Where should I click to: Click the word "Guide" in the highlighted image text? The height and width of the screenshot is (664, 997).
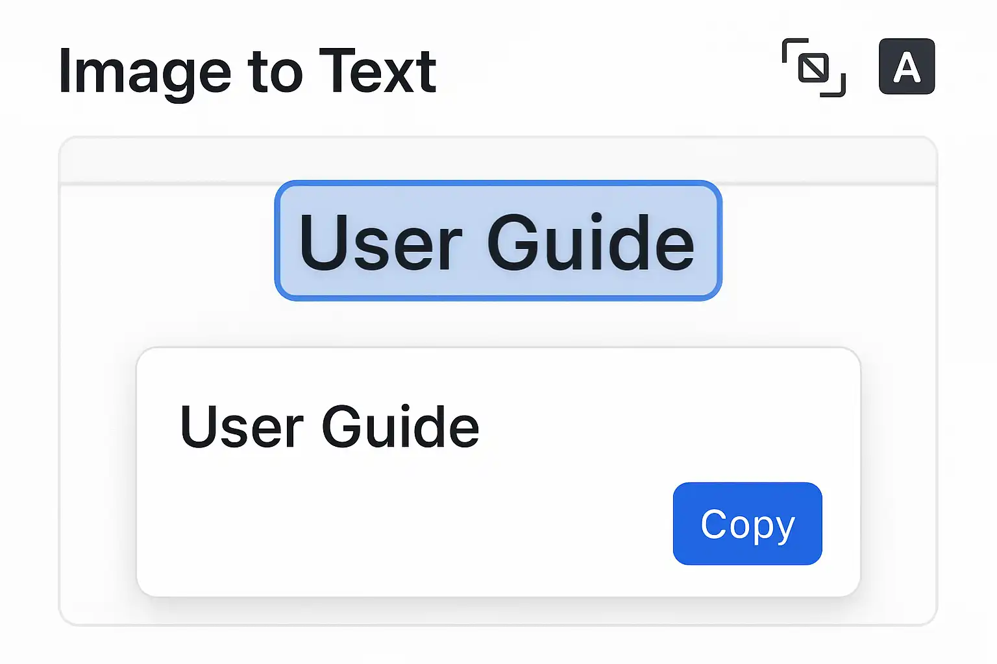click(x=590, y=243)
